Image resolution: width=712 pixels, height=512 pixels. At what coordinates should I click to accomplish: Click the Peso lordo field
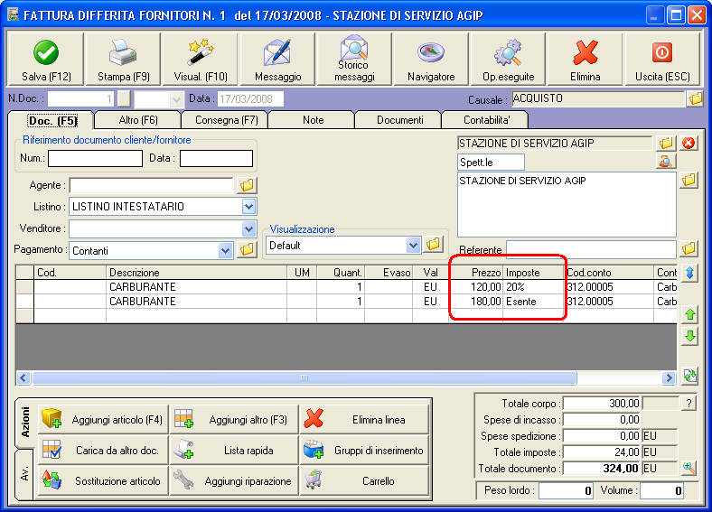pyautogui.click(x=566, y=490)
